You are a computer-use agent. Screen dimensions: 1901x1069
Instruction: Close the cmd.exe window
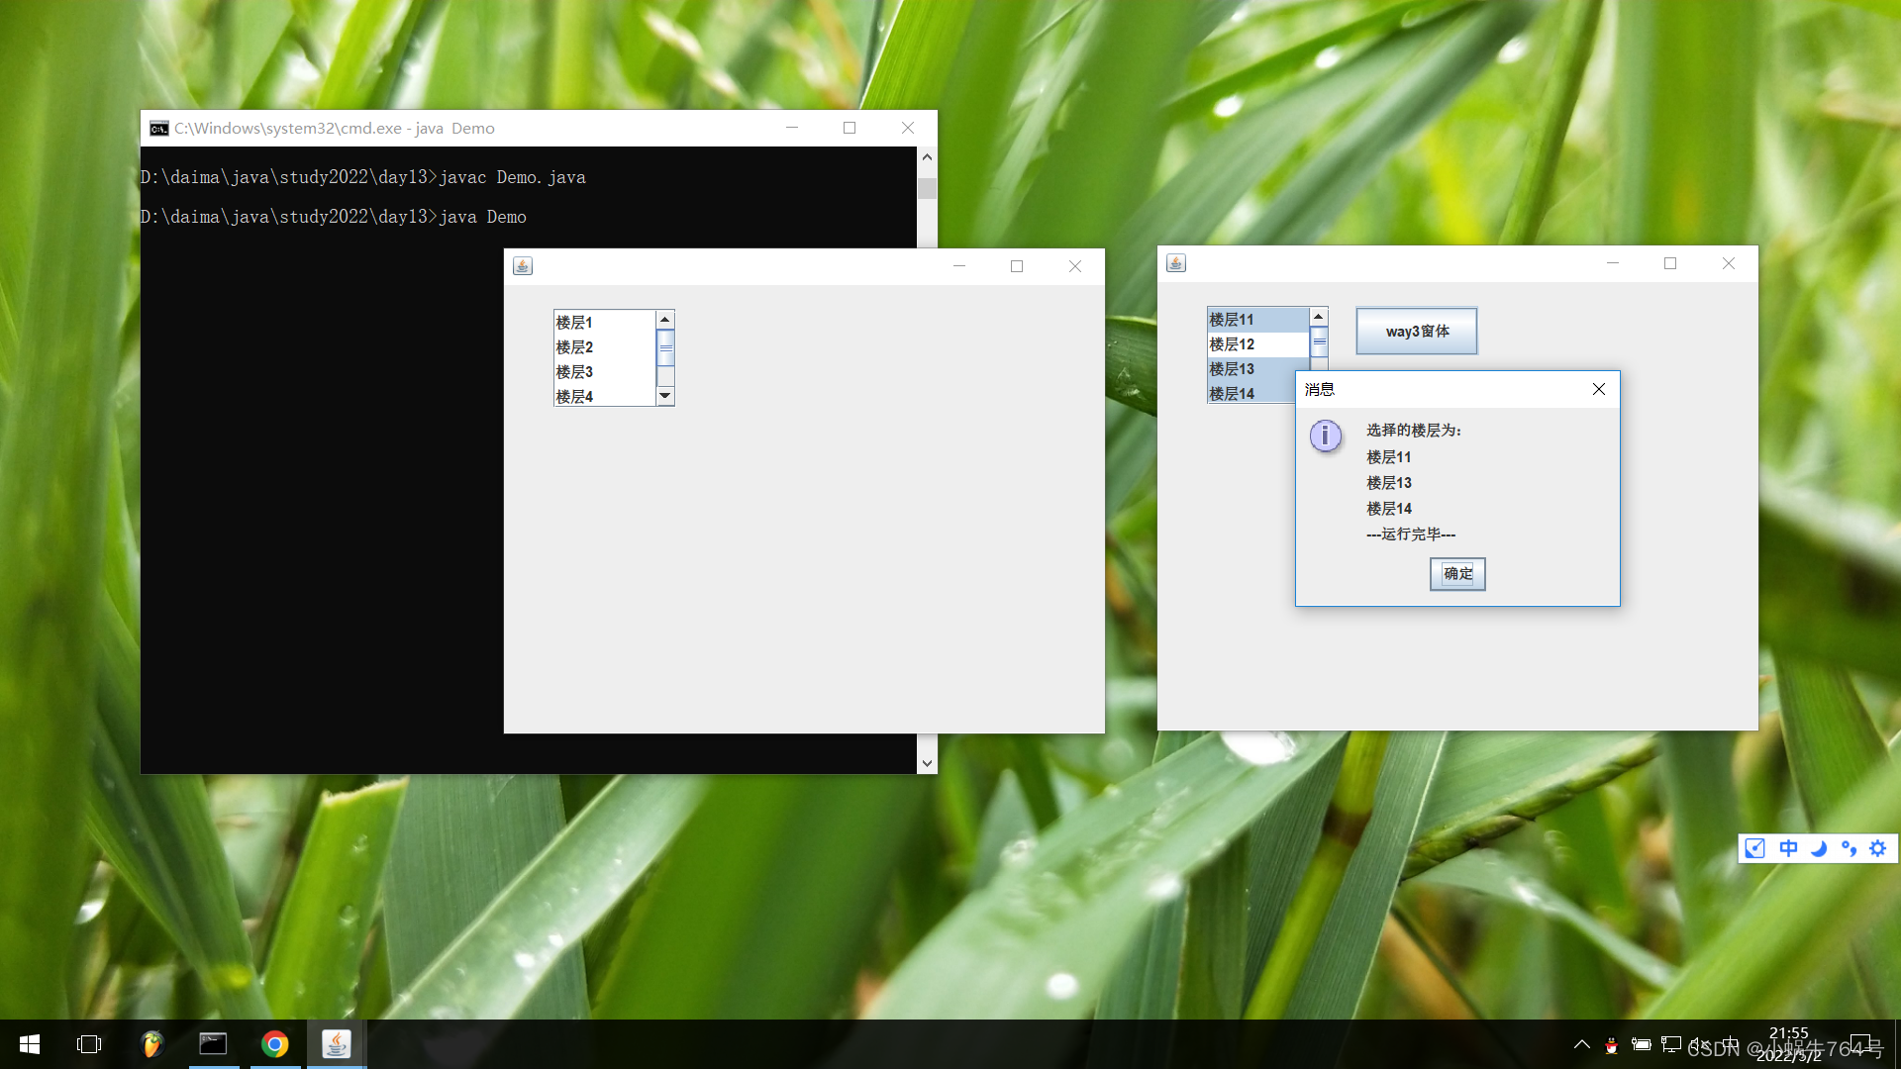[908, 128]
